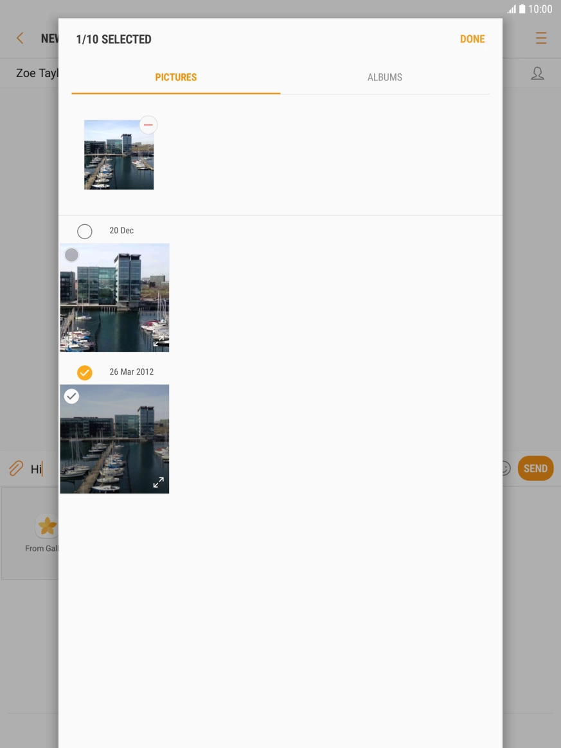Screen dimensions: 561x748
Task: Open the emoji smiley icon
Action: [x=506, y=468]
